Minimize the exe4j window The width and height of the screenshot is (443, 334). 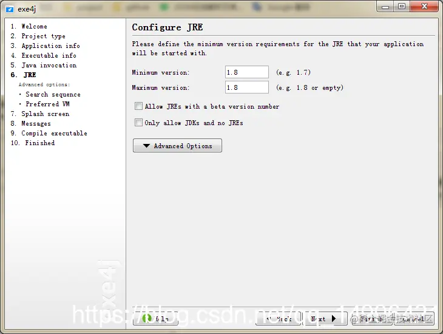385,7
